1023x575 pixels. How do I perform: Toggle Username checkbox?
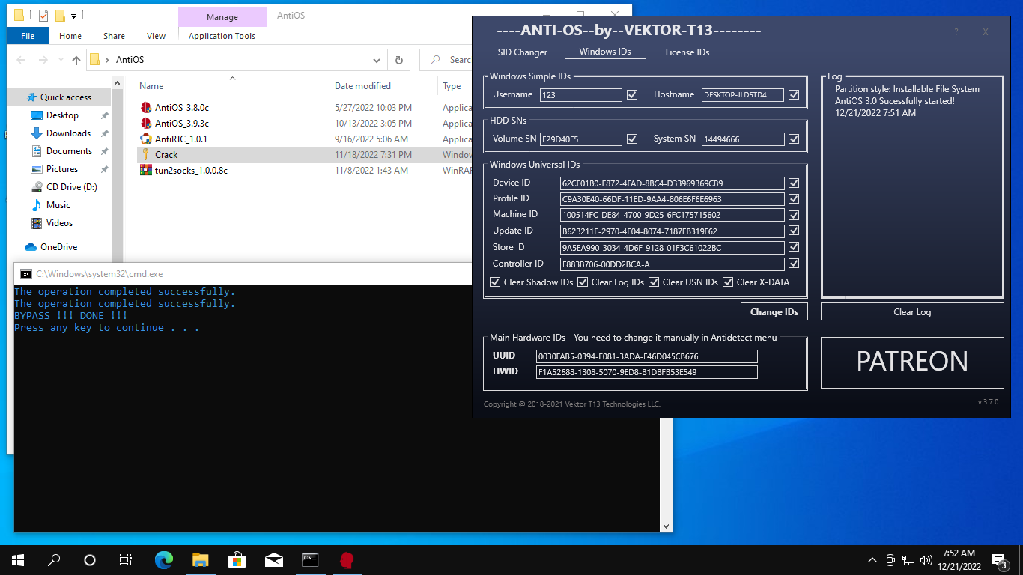pyautogui.click(x=632, y=95)
